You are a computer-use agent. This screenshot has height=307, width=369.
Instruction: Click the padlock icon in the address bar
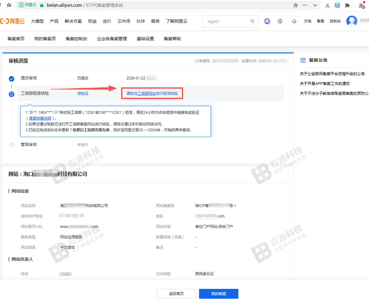point(42,5)
